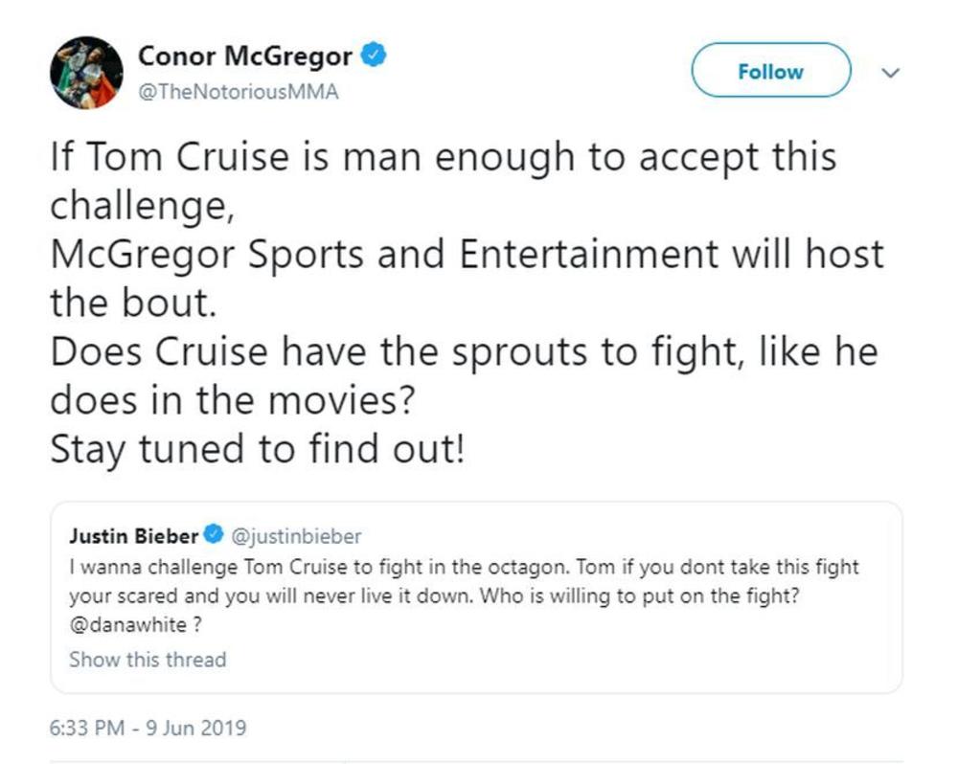Click the Show this thread link

pyautogui.click(x=148, y=660)
